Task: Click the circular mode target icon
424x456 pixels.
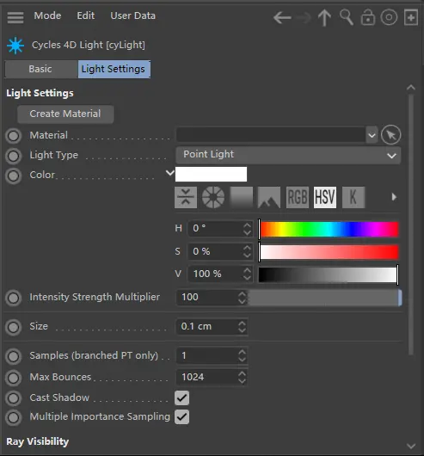Action: coord(389,17)
